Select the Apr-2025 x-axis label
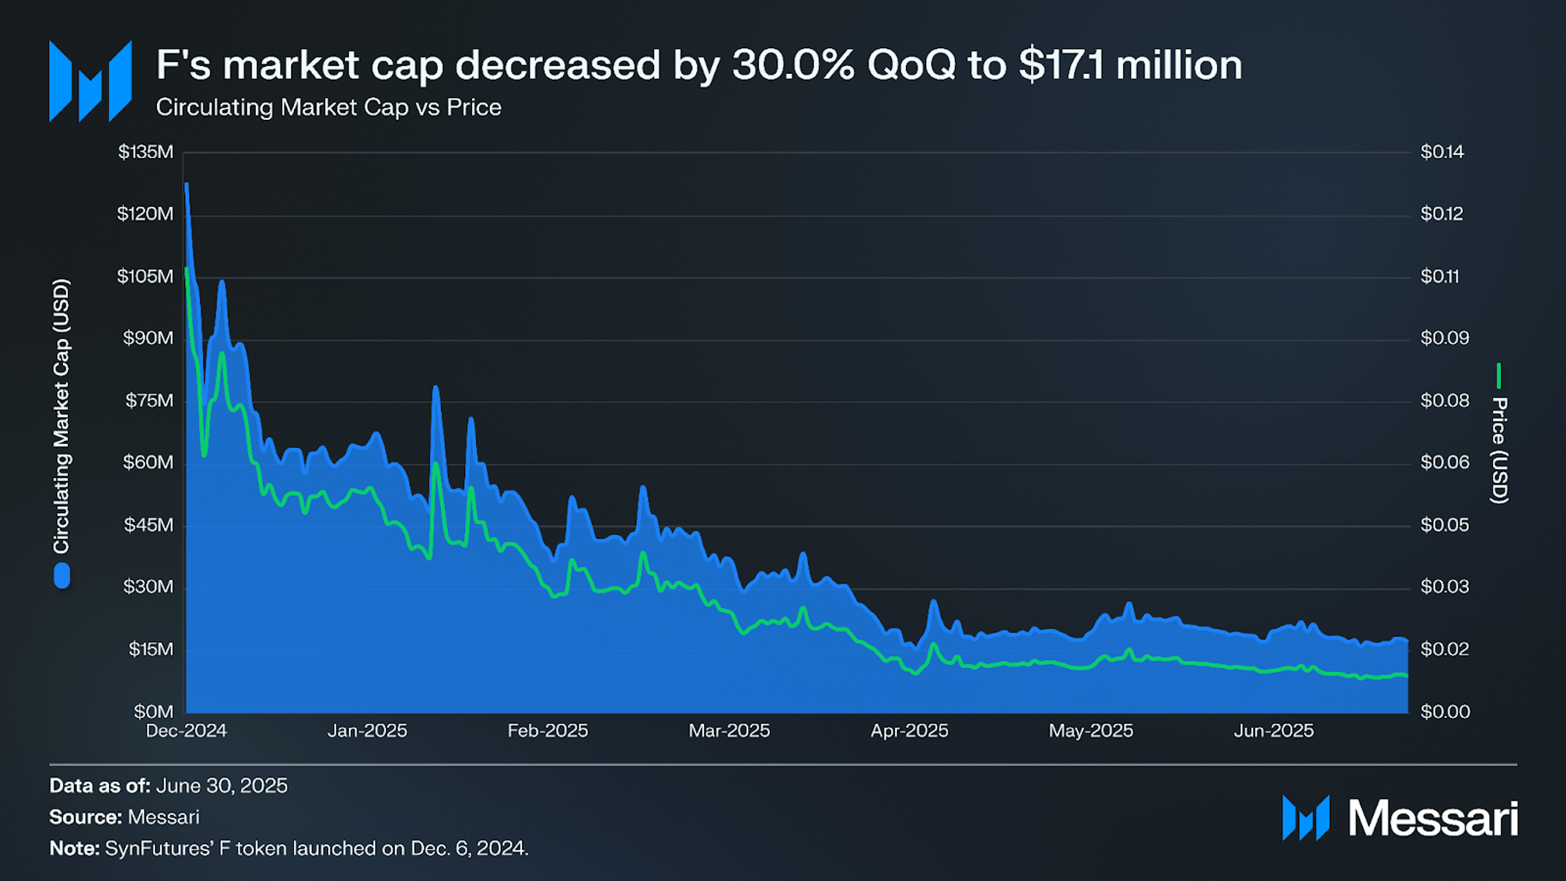The width and height of the screenshot is (1566, 881). tap(909, 730)
